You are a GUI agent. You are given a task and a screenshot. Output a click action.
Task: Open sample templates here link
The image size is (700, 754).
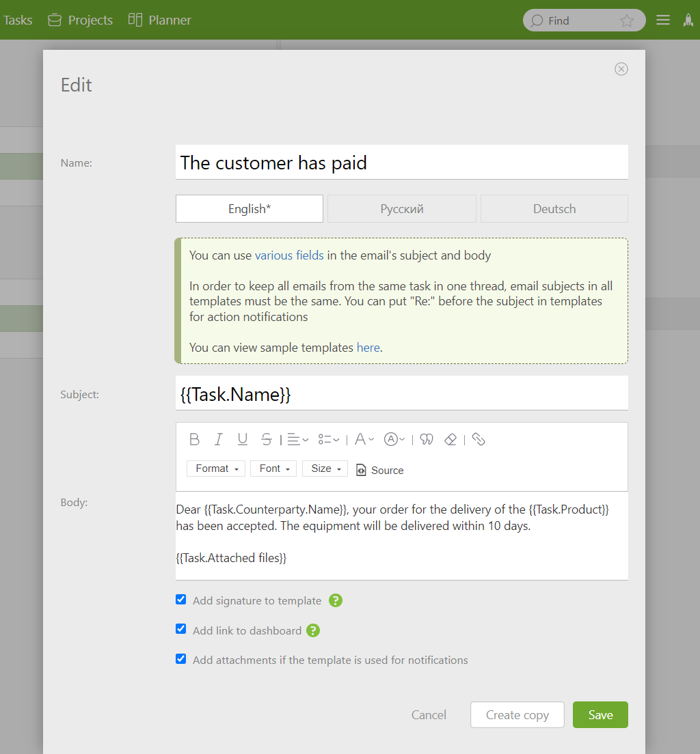(x=368, y=348)
